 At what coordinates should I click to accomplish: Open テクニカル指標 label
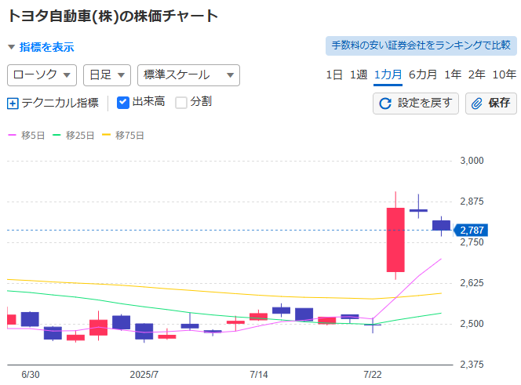click(x=60, y=103)
